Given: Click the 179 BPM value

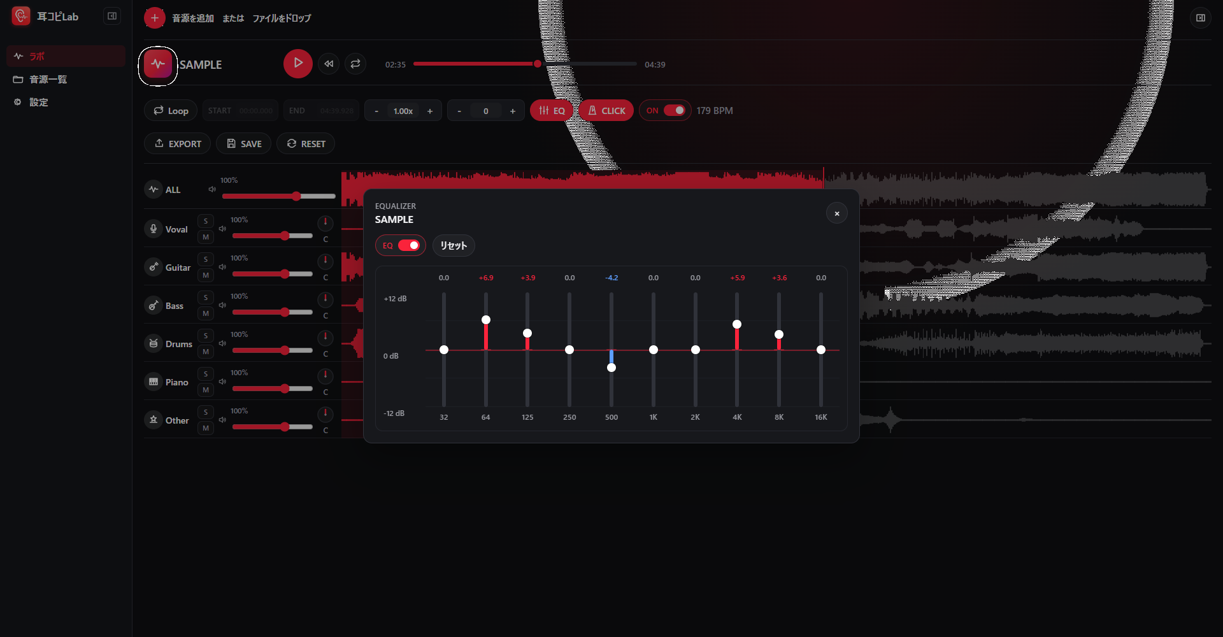Looking at the screenshot, I should point(715,110).
